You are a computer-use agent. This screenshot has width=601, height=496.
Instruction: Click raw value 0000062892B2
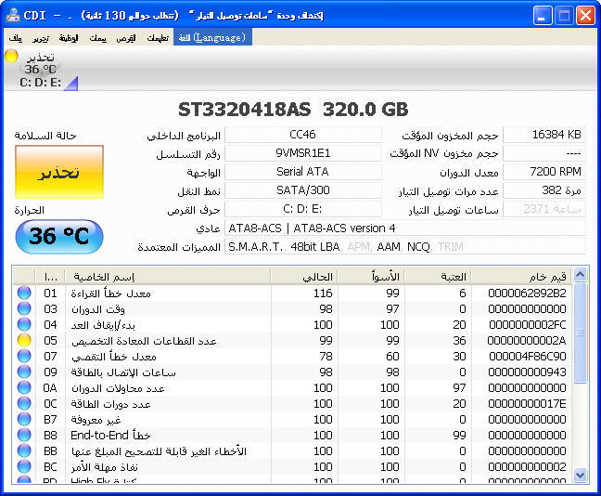pyautogui.click(x=527, y=293)
